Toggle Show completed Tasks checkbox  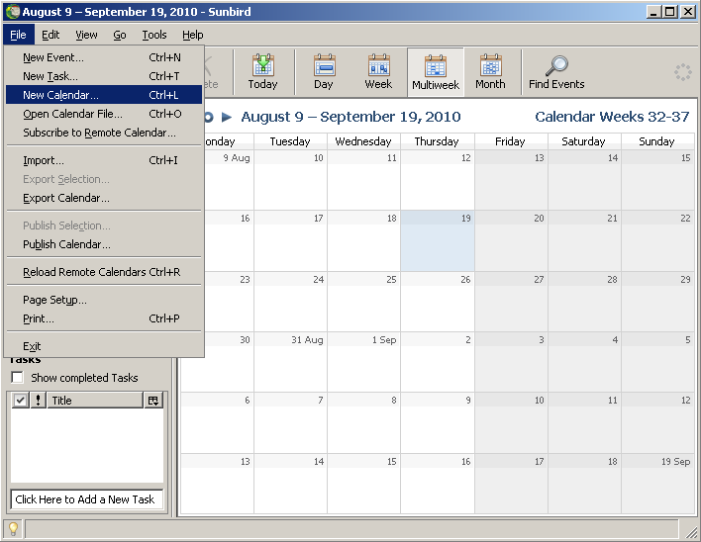(18, 377)
